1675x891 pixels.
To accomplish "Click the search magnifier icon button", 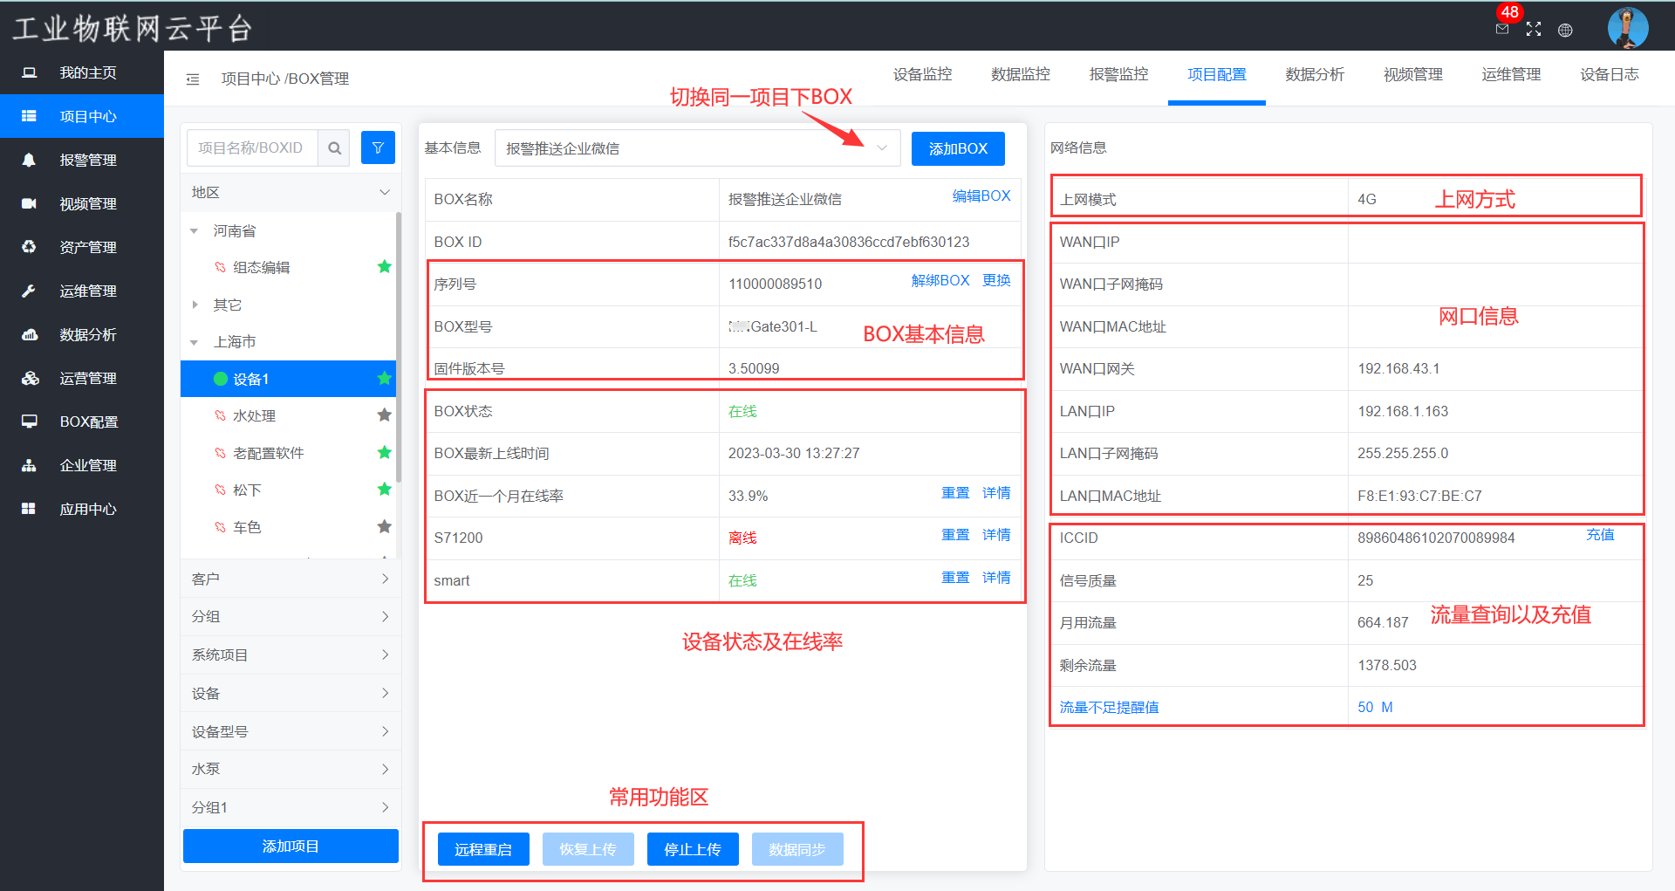I will pos(334,148).
